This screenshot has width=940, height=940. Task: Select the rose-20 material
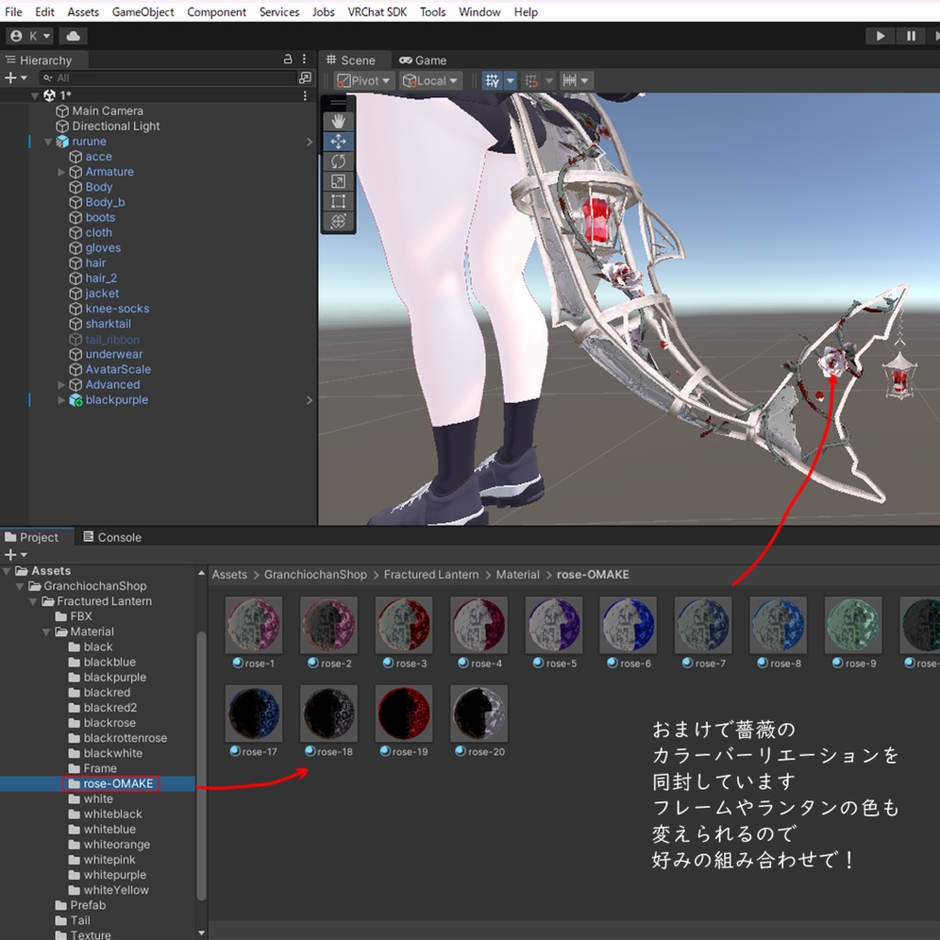tap(479, 722)
